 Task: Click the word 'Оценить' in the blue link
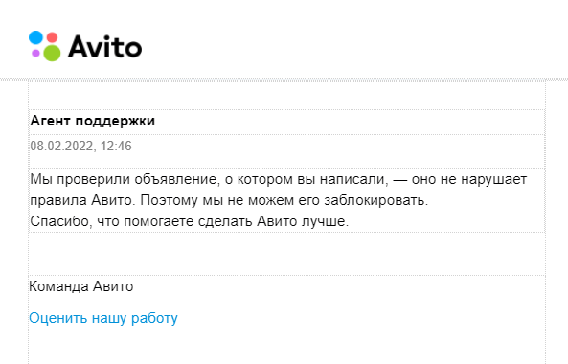coord(58,318)
